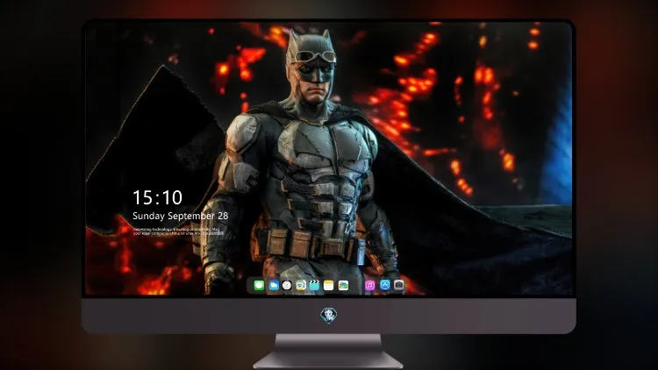Launch the pink iTunes music icon
Viewport: 658px width, 370px height.
pos(369,285)
